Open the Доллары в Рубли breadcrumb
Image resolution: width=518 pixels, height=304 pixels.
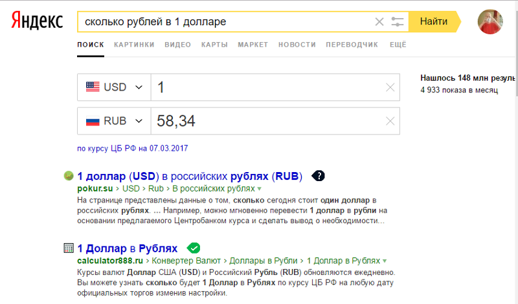(264, 261)
